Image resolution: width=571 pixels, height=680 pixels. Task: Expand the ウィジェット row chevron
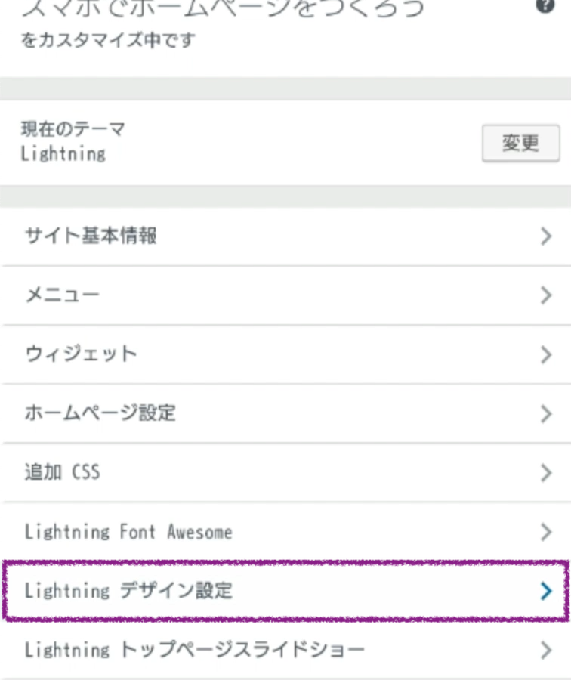coord(547,354)
